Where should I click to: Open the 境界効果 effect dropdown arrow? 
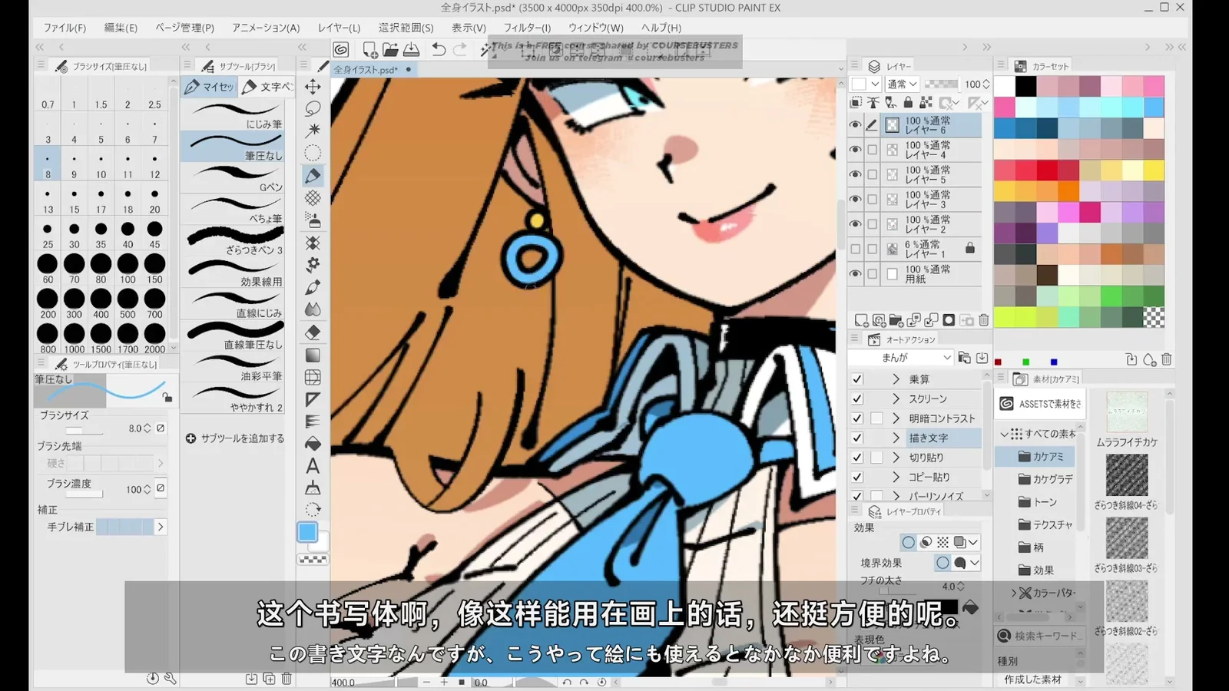(974, 563)
